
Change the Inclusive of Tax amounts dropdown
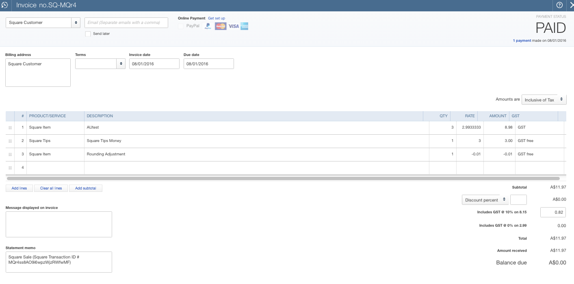point(544,99)
